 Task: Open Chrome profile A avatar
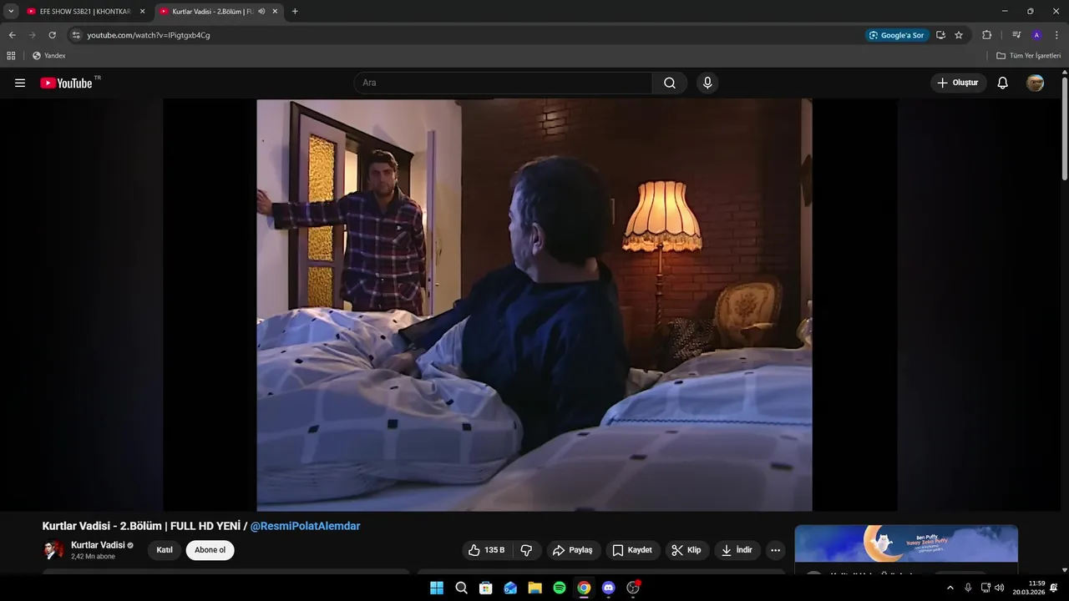click(x=1036, y=35)
